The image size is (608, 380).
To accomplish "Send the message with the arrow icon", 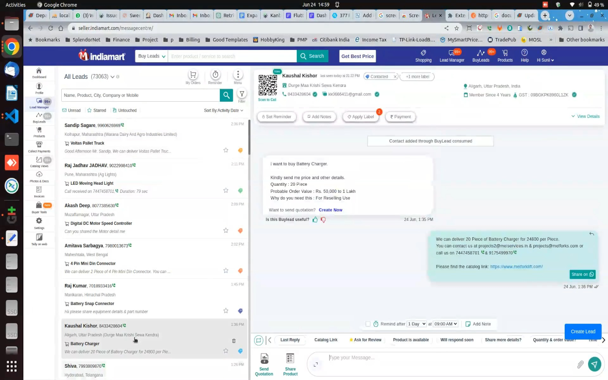I will (594, 364).
